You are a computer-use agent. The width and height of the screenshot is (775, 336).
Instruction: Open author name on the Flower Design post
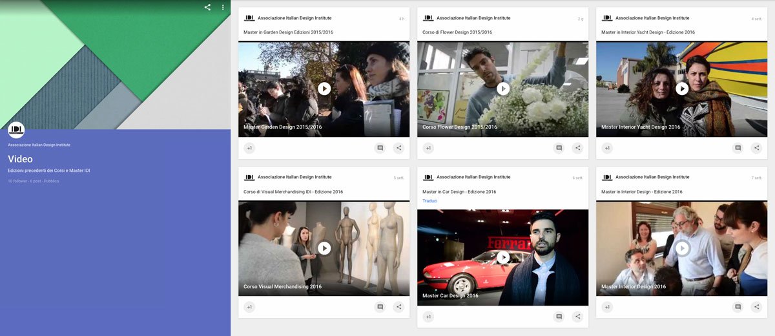[x=473, y=18]
